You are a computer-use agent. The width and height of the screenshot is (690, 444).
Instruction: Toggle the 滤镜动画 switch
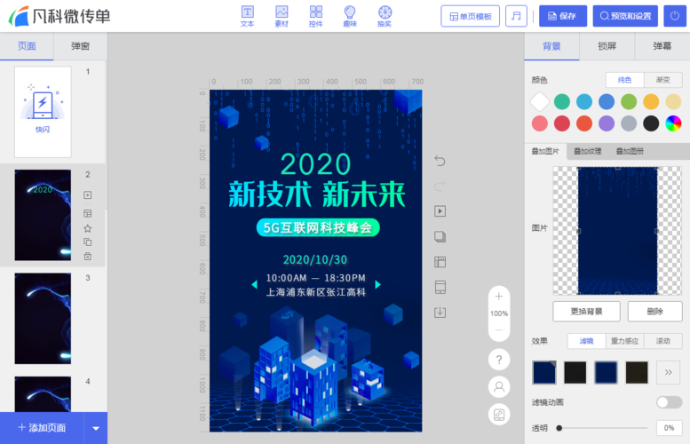click(669, 402)
